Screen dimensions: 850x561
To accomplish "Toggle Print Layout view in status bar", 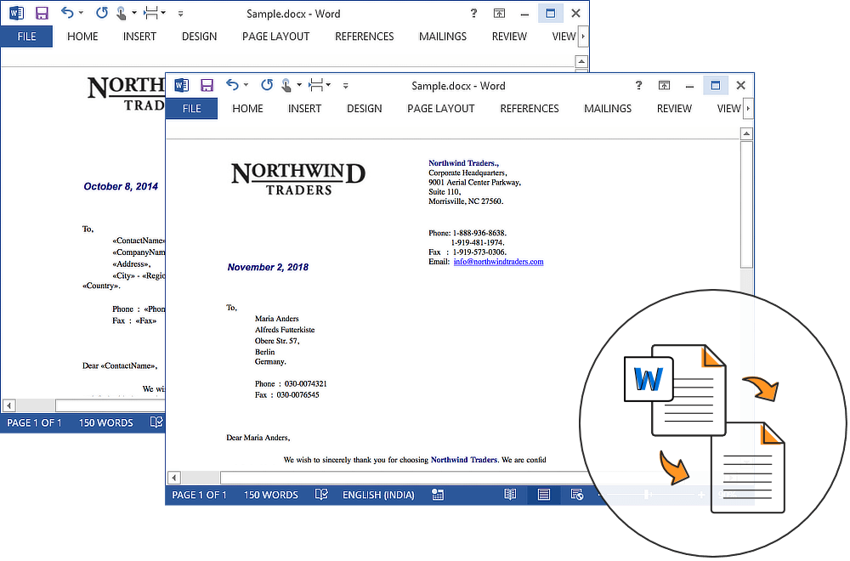I will [542, 494].
